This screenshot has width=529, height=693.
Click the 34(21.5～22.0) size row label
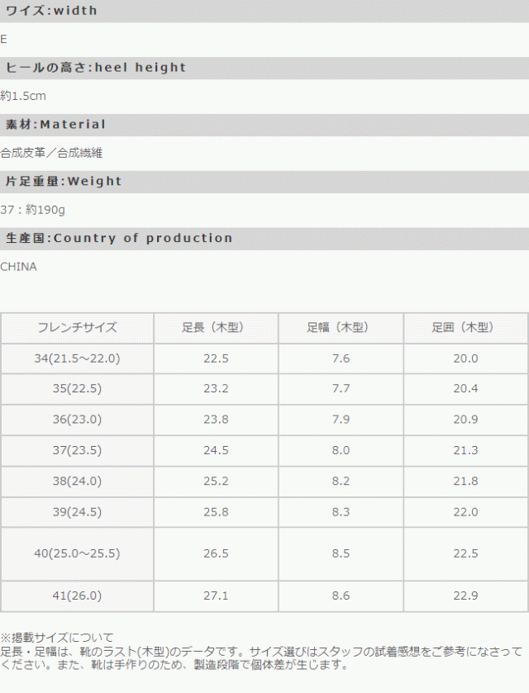click(77, 358)
